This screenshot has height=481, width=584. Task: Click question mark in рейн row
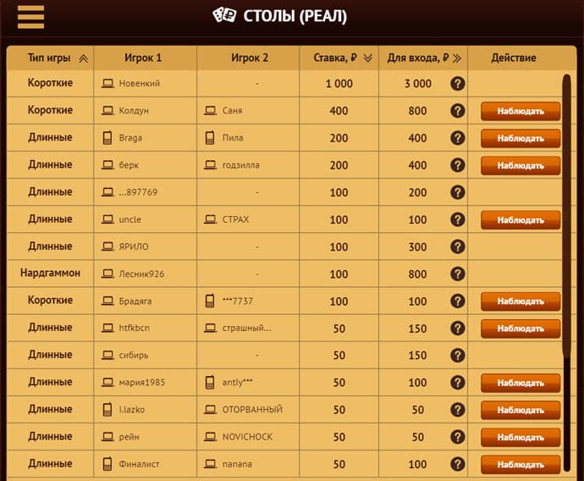(457, 437)
